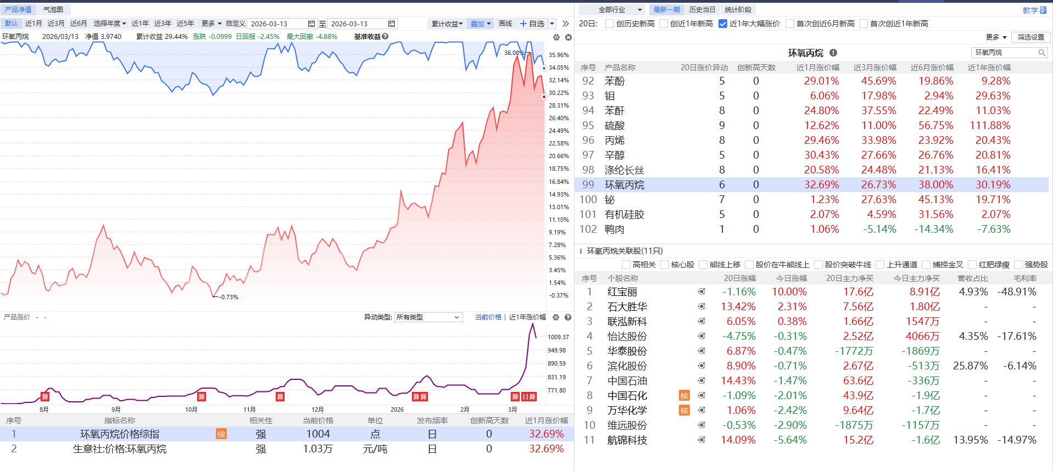
Task: Open the start date calendar picker
Action: pos(311,24)
